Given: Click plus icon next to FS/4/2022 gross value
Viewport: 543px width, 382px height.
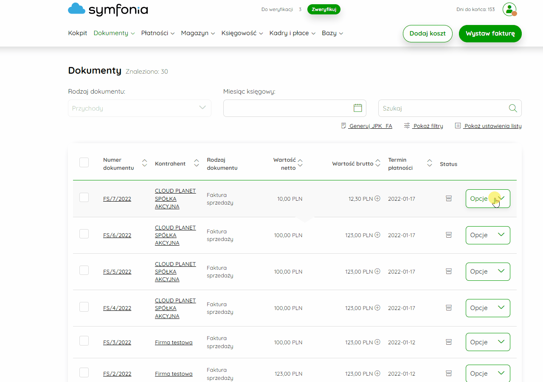Looking at the screenshot, I should [x=377, y=308].
